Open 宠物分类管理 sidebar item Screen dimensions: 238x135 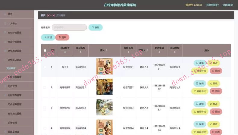(x=17, y=33)
